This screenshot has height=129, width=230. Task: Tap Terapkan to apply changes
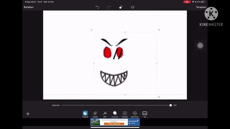point(201,7)
